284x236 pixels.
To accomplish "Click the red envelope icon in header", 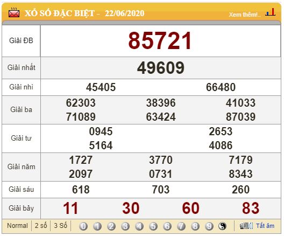I will [x=14, y=13].
